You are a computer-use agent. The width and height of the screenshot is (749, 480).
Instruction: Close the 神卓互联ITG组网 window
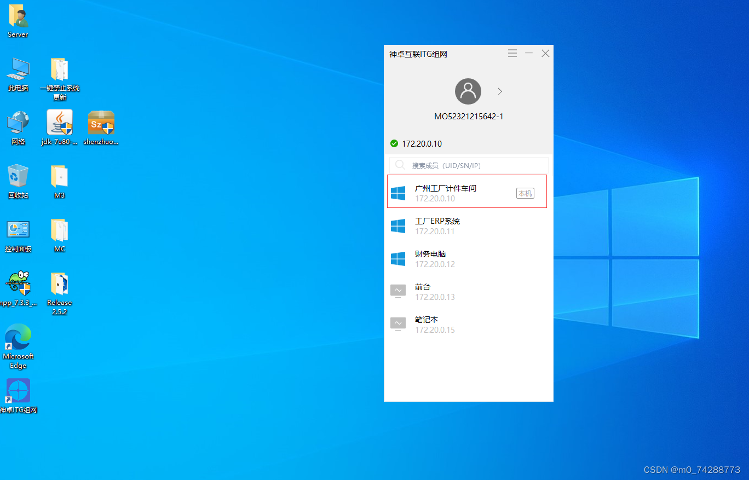[545, 53]
